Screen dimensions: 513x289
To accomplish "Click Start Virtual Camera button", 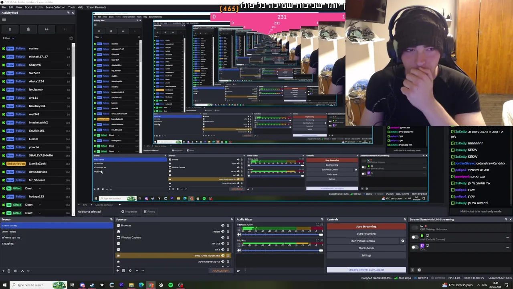I will point(363,241).
